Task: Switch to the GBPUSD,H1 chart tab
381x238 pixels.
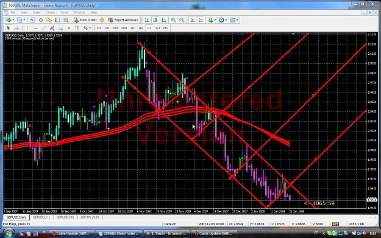Action: click(41, 217)
